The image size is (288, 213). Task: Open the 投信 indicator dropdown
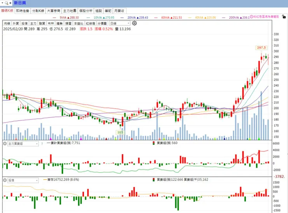(23, 180)
